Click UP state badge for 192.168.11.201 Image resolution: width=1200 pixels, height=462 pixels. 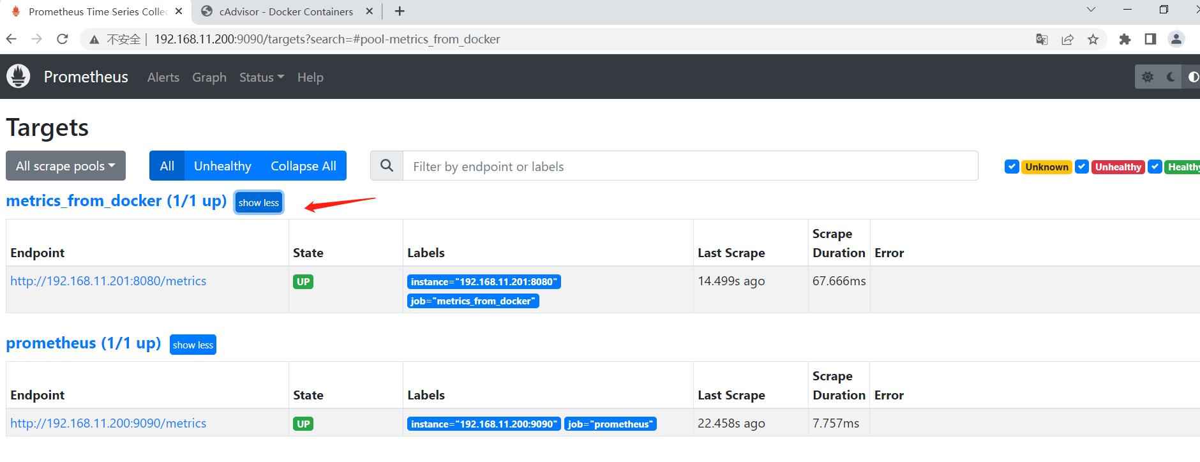pyautogui.click(x=303, y=281)
